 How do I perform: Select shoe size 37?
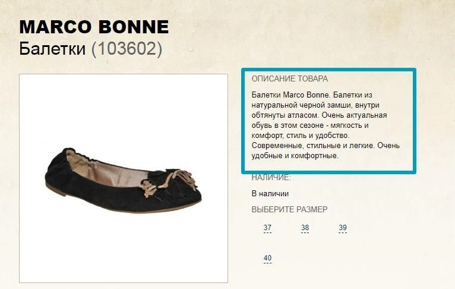point(267,228)
